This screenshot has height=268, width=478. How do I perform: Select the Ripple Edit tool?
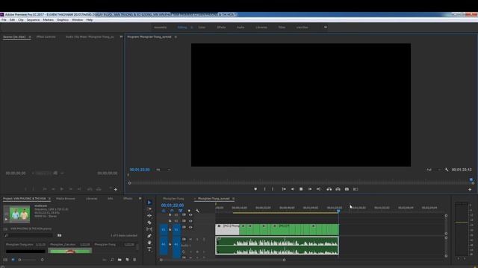[149, 216]
